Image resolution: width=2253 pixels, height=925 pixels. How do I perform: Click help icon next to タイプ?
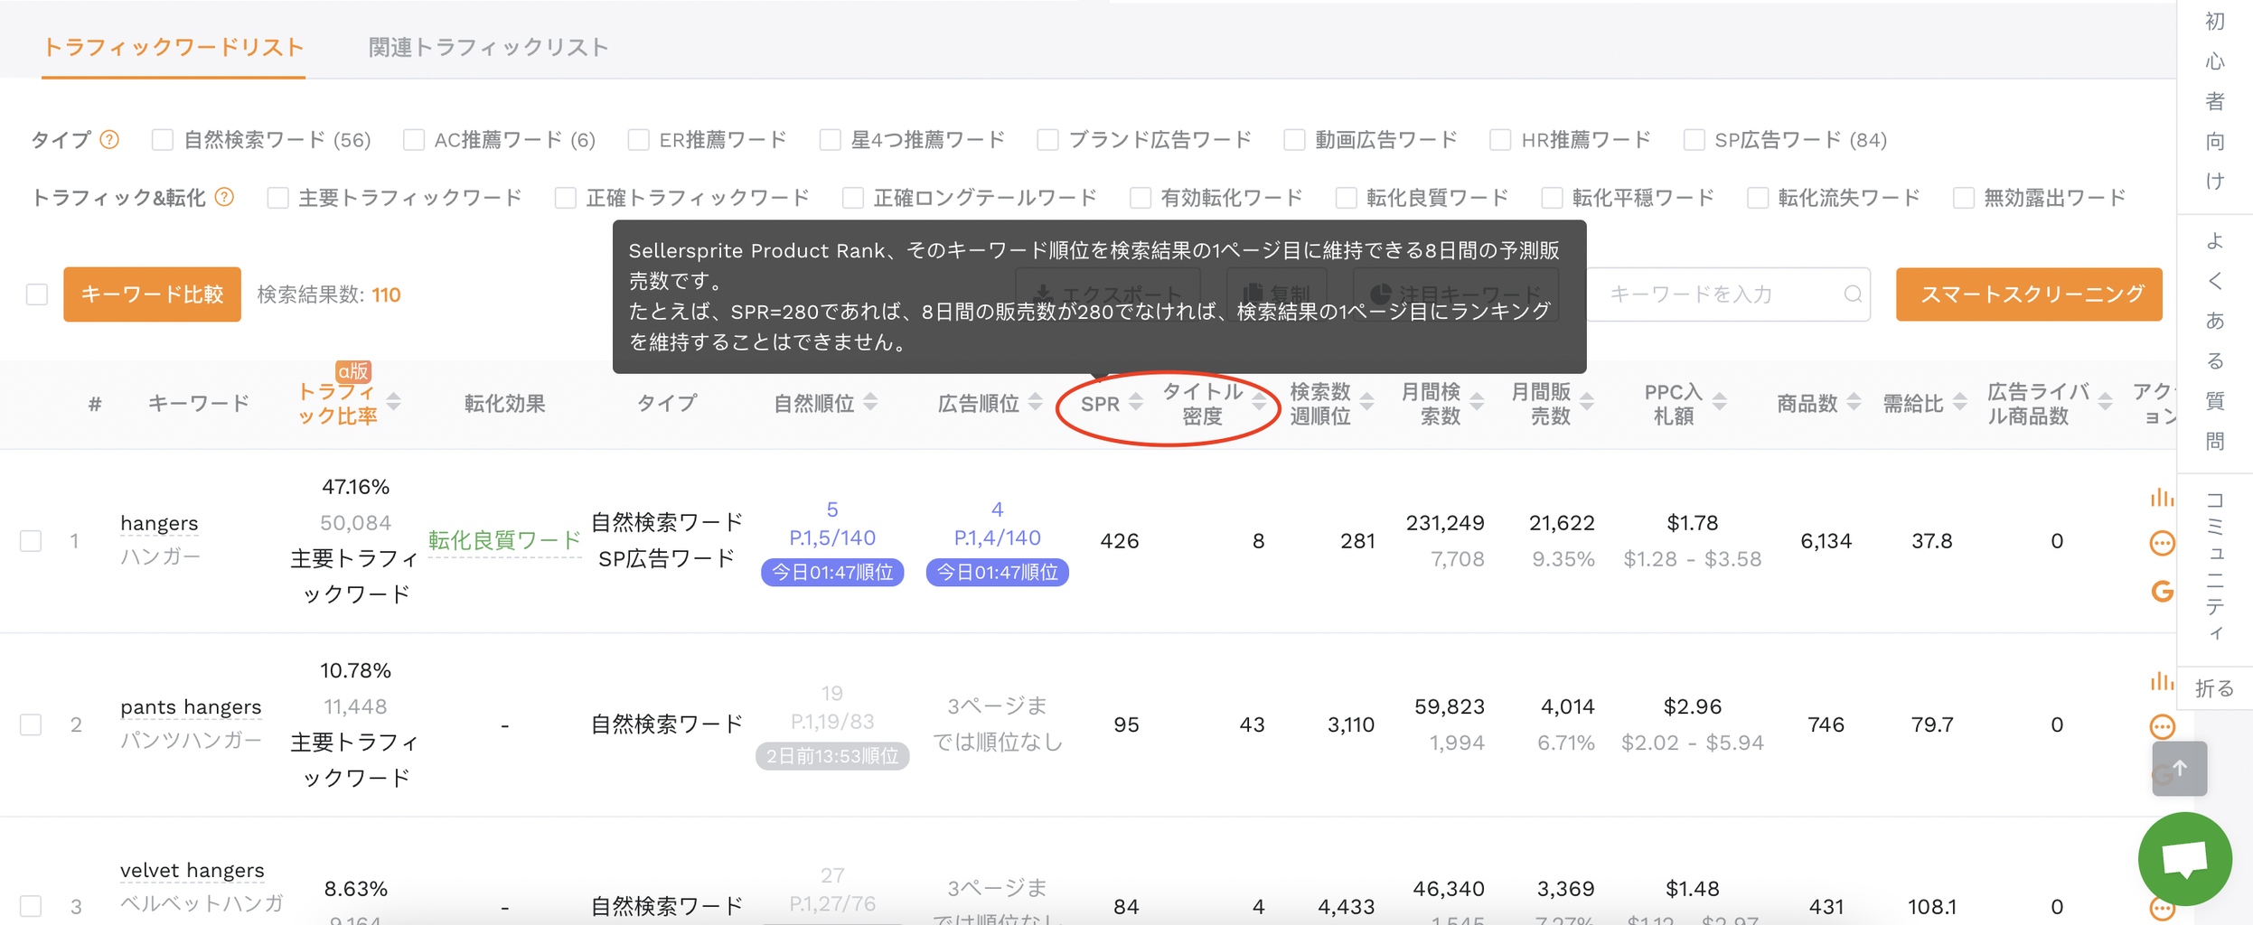coord(109,140)
